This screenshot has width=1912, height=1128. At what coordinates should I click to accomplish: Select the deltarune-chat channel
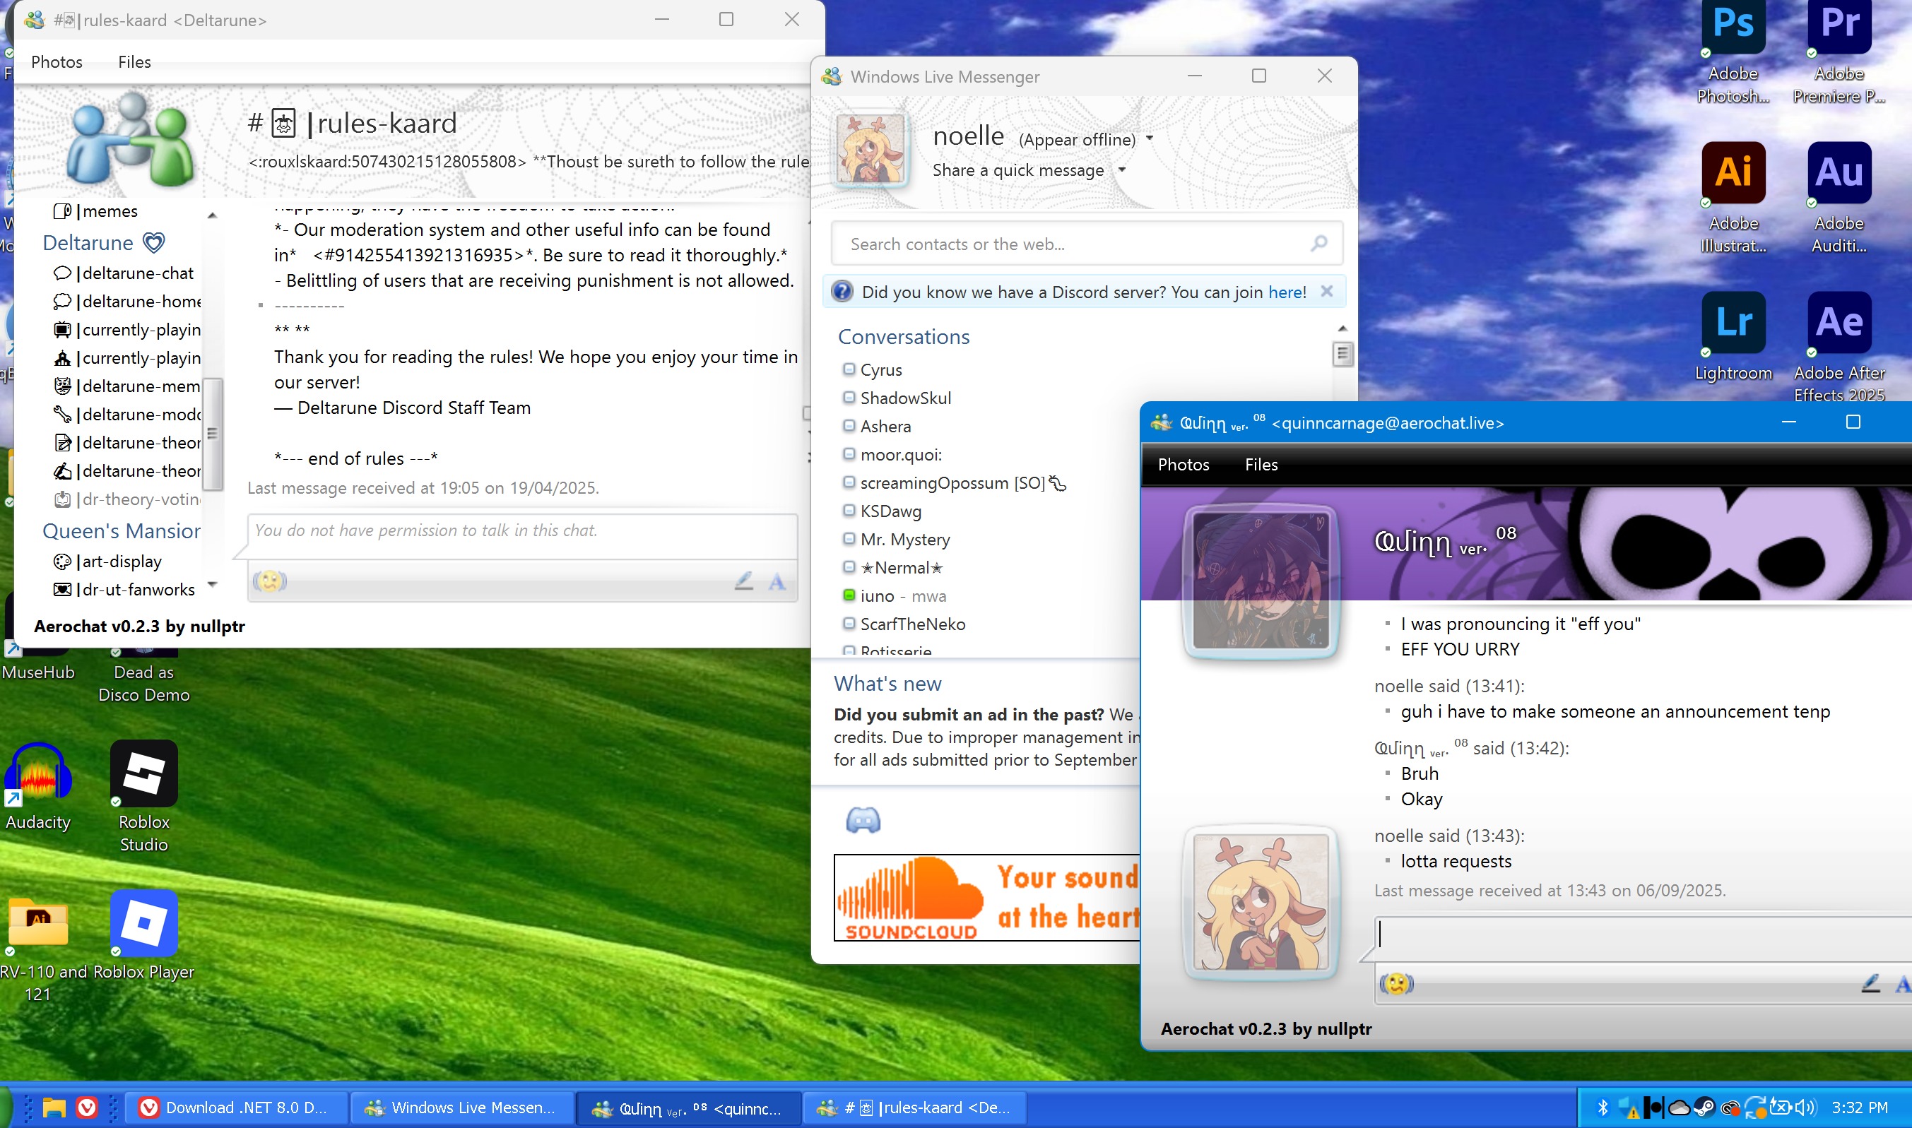(x=123, y=273)
